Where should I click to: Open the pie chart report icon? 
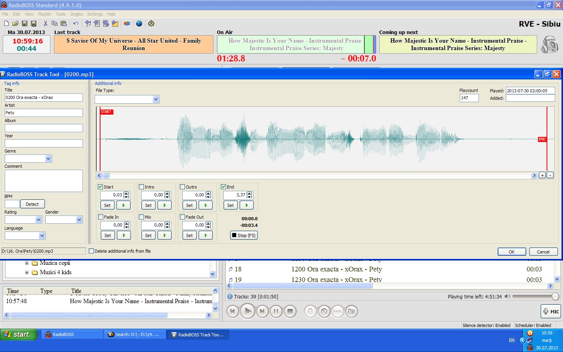(127, 23)
